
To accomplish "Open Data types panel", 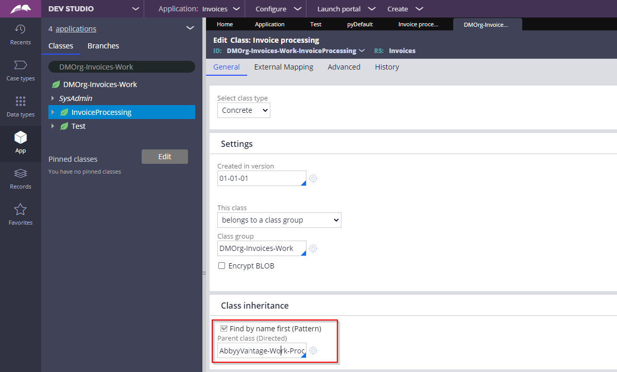I will click(21, 107).
